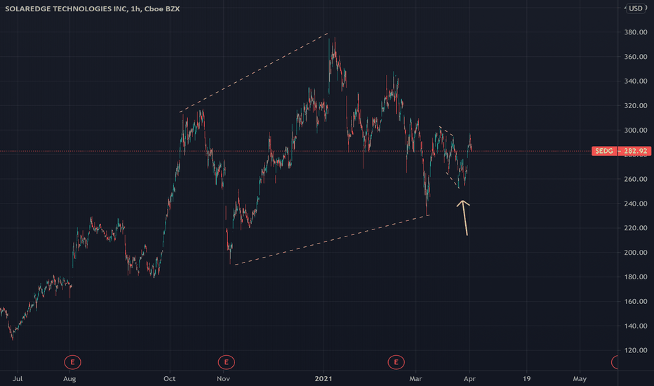Click the earnings marker near Nov
The width and height of the screenshot is (654, 386).
click(x=227, y=362)
